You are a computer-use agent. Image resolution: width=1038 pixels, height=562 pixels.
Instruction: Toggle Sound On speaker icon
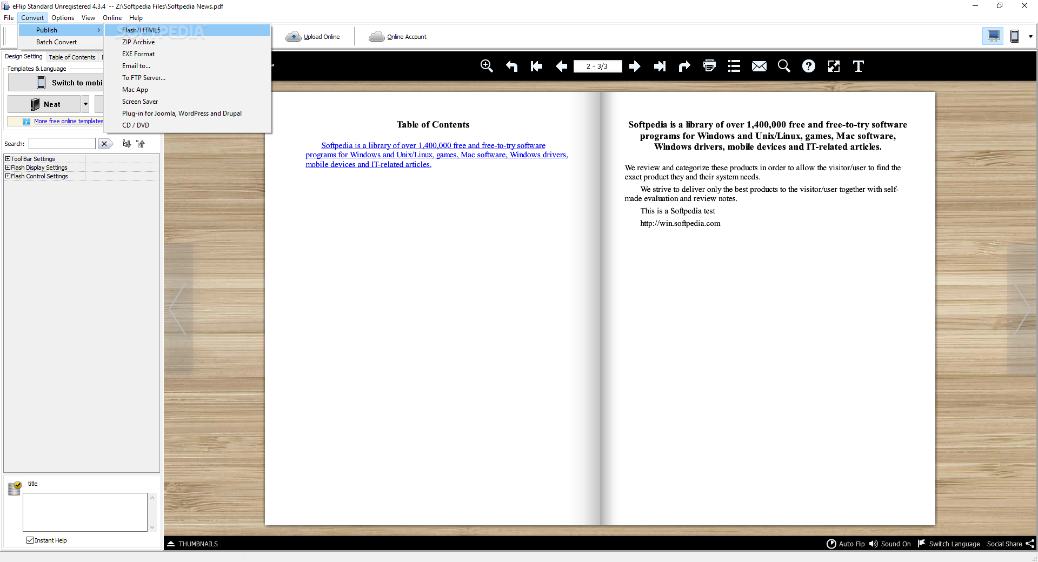[874, 544]
